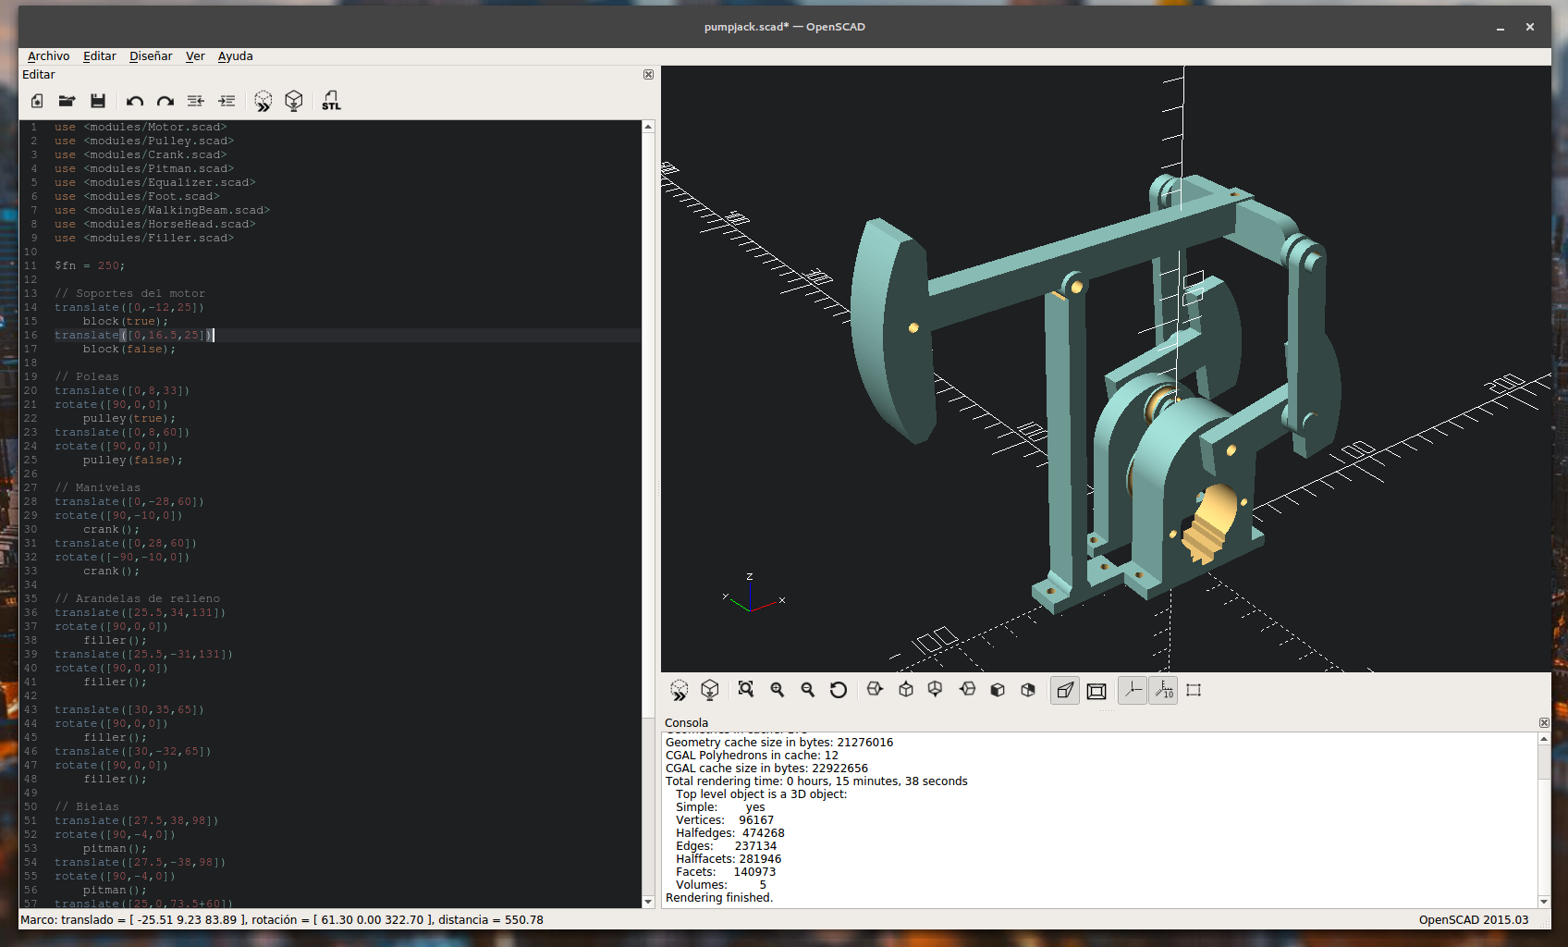This screenshot has width=1568, height=947.
Task: Open the Ayuda menu
Action: click(235, 56)
